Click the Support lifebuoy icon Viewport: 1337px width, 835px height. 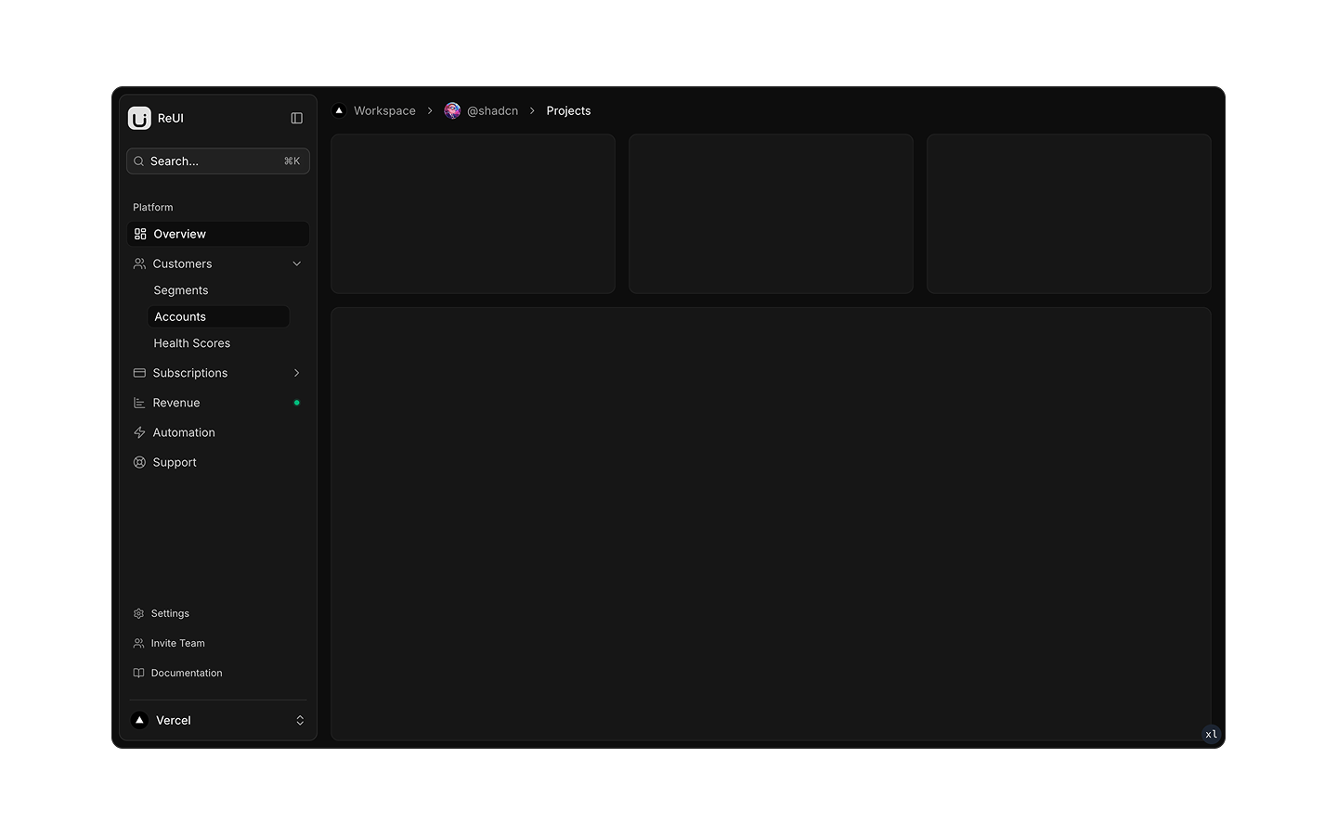click(139, 462)
